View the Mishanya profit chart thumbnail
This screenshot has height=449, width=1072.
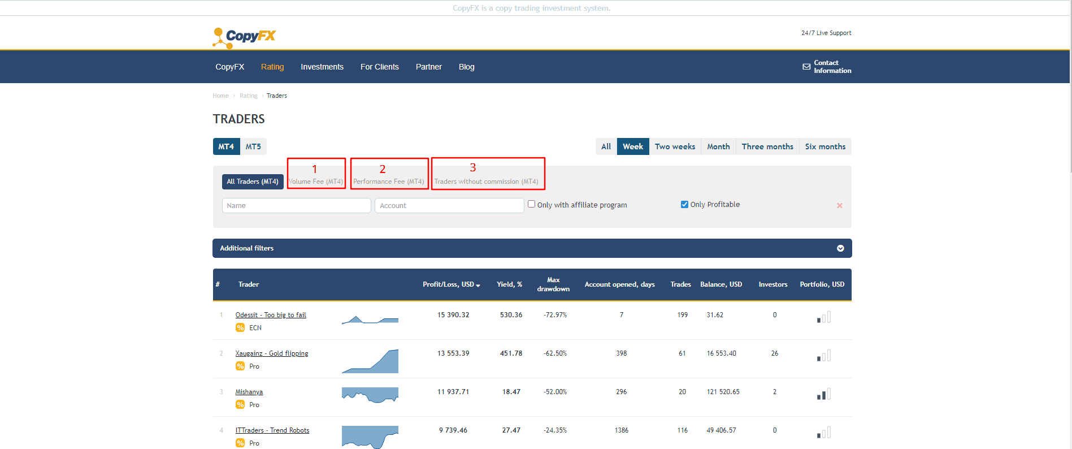coord(370,395)
